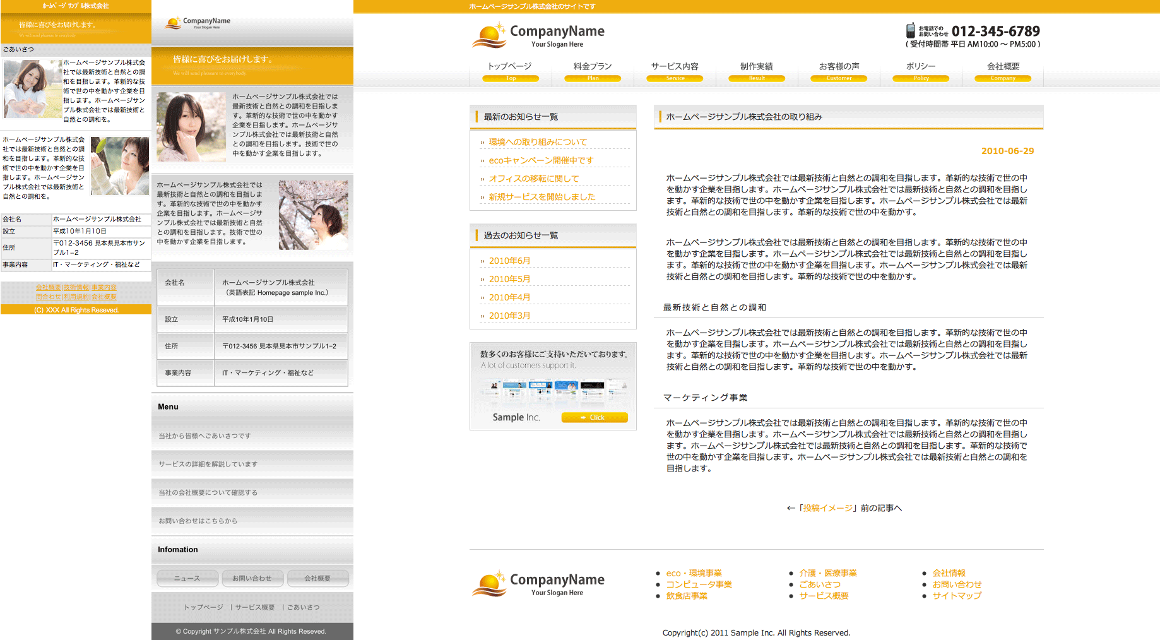Click woman photo thumbnail under cherry blossoms
This screenshot has height=640, width=1160.
pyautogui.click(x=313, y=215)
